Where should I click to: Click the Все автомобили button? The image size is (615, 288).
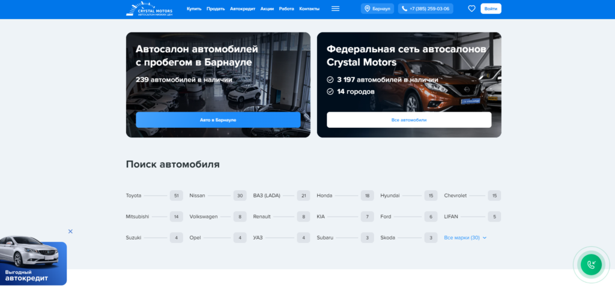408,120
